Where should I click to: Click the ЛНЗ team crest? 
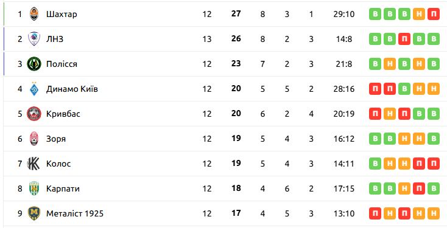click(34, 39)
